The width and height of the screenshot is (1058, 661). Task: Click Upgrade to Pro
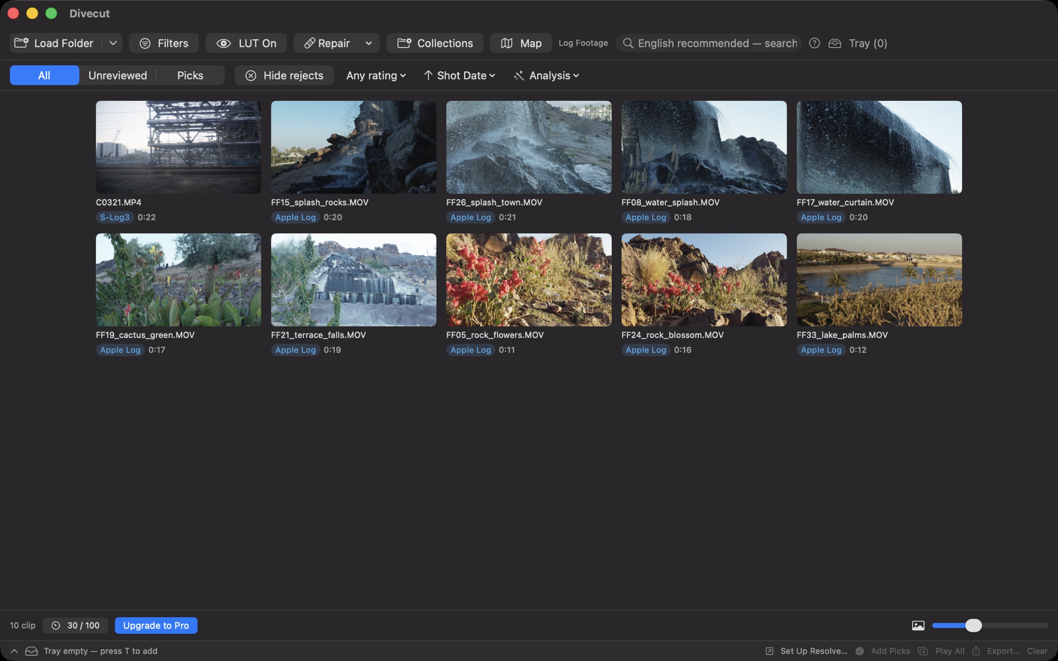pyautogui.click(x=156, y=625)
